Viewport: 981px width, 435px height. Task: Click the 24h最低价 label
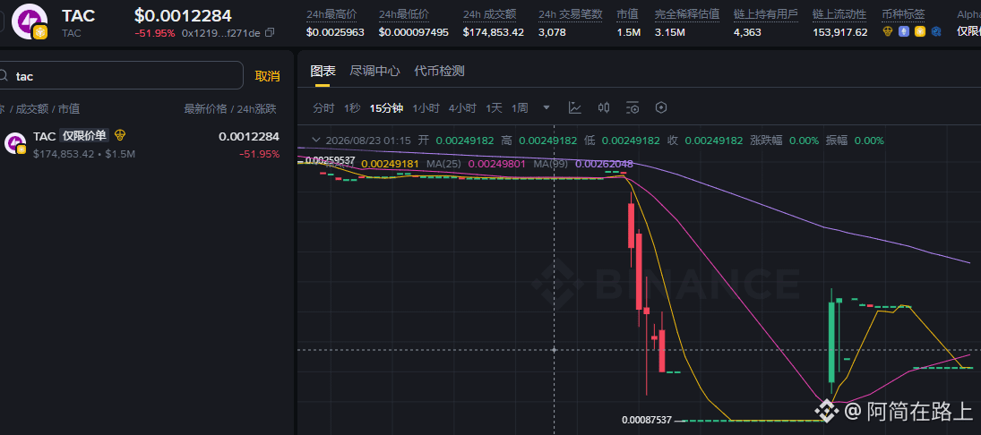tap(404, 14)
